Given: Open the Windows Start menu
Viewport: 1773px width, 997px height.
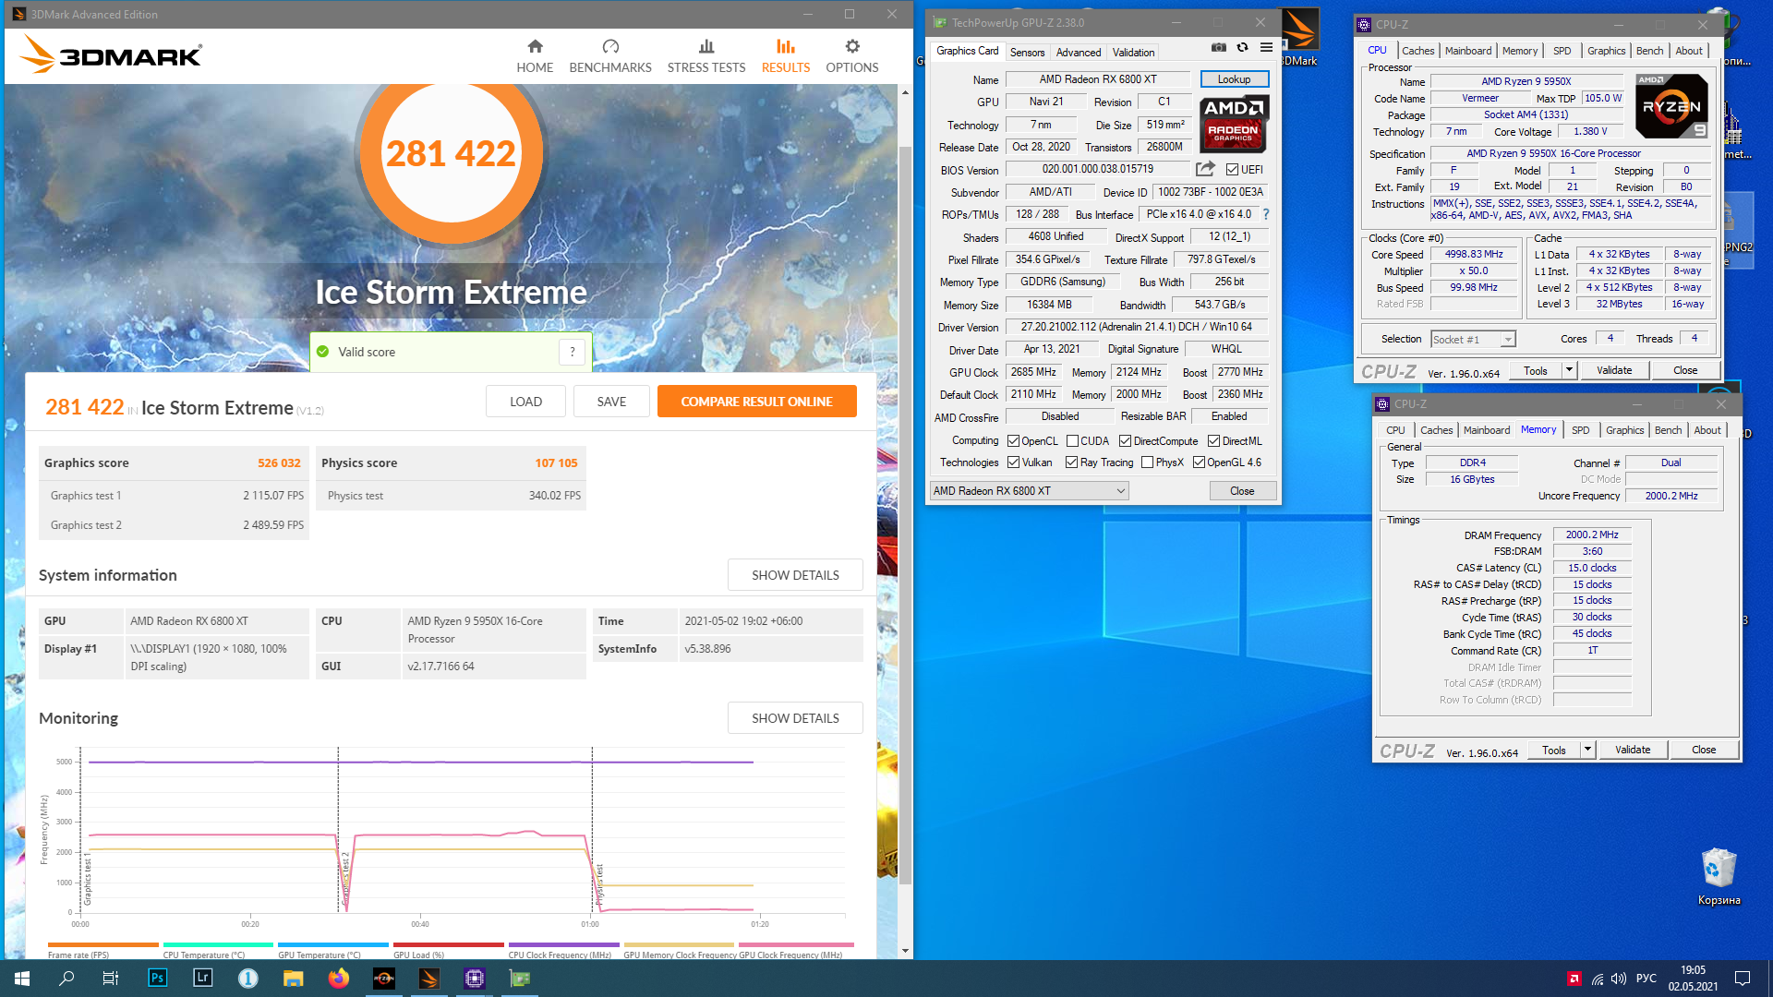Looking at the screenshot, I should [x=22, y=979].
